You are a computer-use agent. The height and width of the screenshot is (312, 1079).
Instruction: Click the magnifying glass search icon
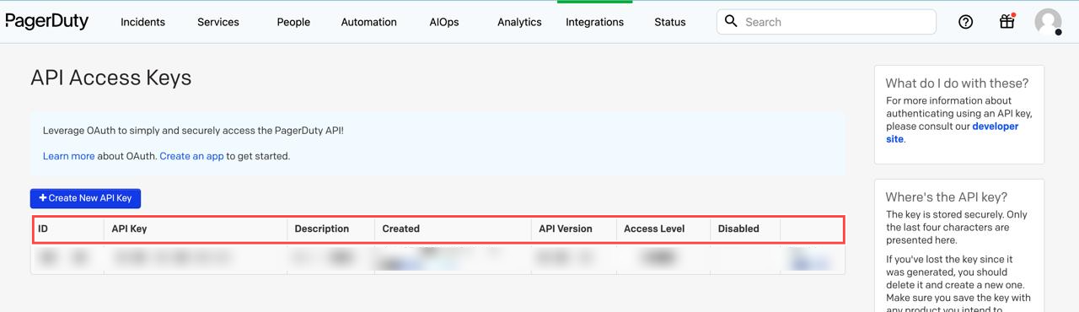[731, 21]
